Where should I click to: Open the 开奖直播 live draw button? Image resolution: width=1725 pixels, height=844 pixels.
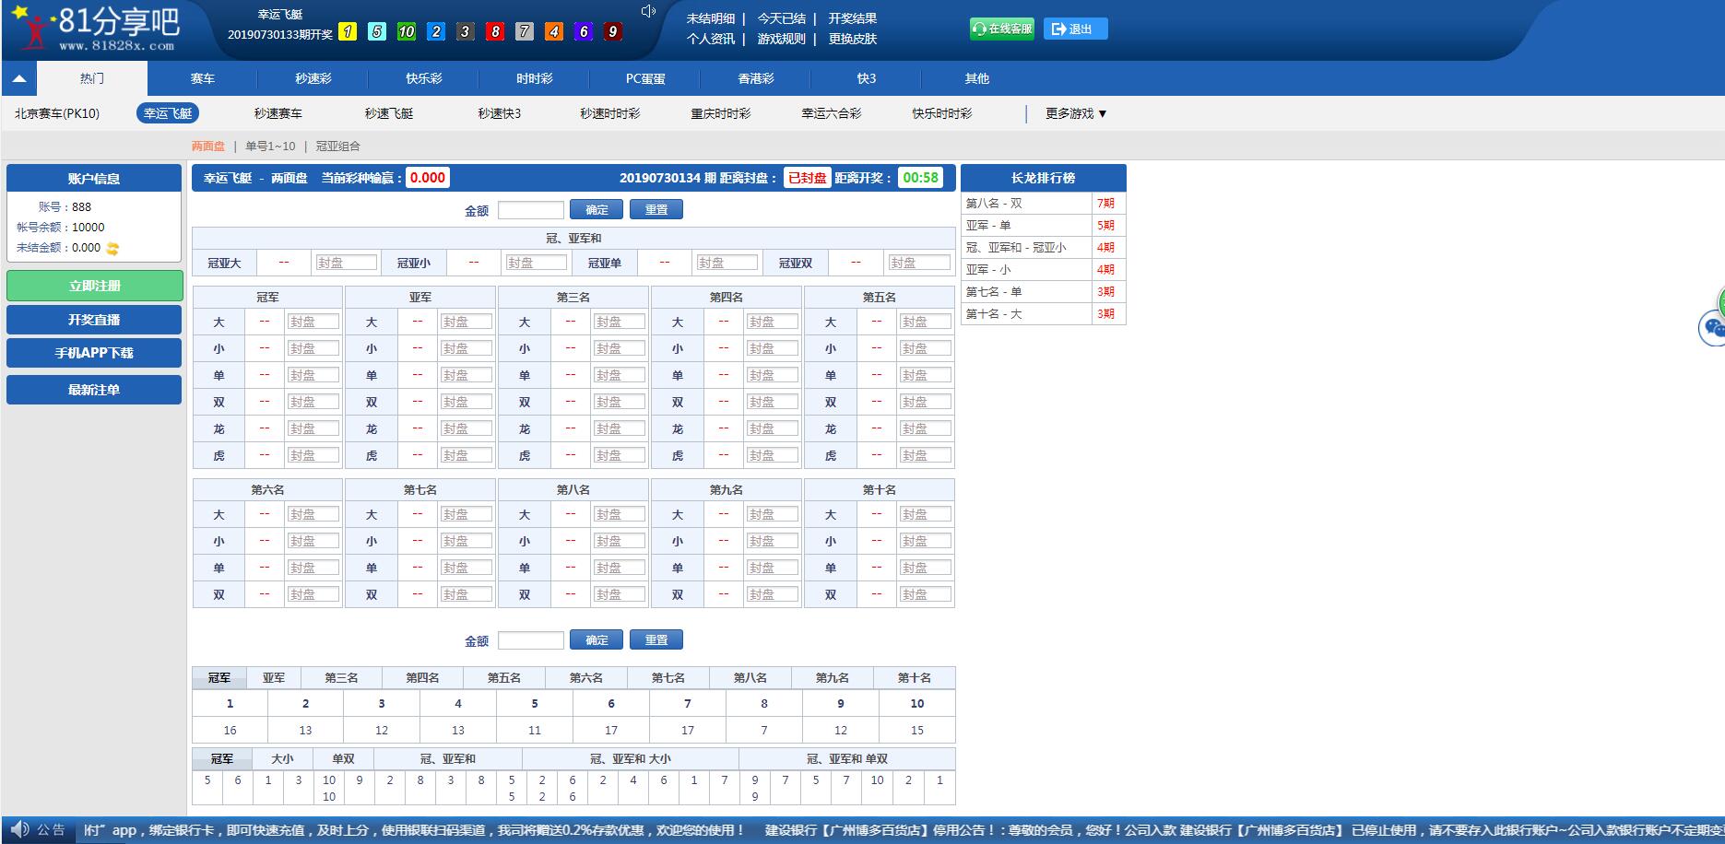coord(94,320)
